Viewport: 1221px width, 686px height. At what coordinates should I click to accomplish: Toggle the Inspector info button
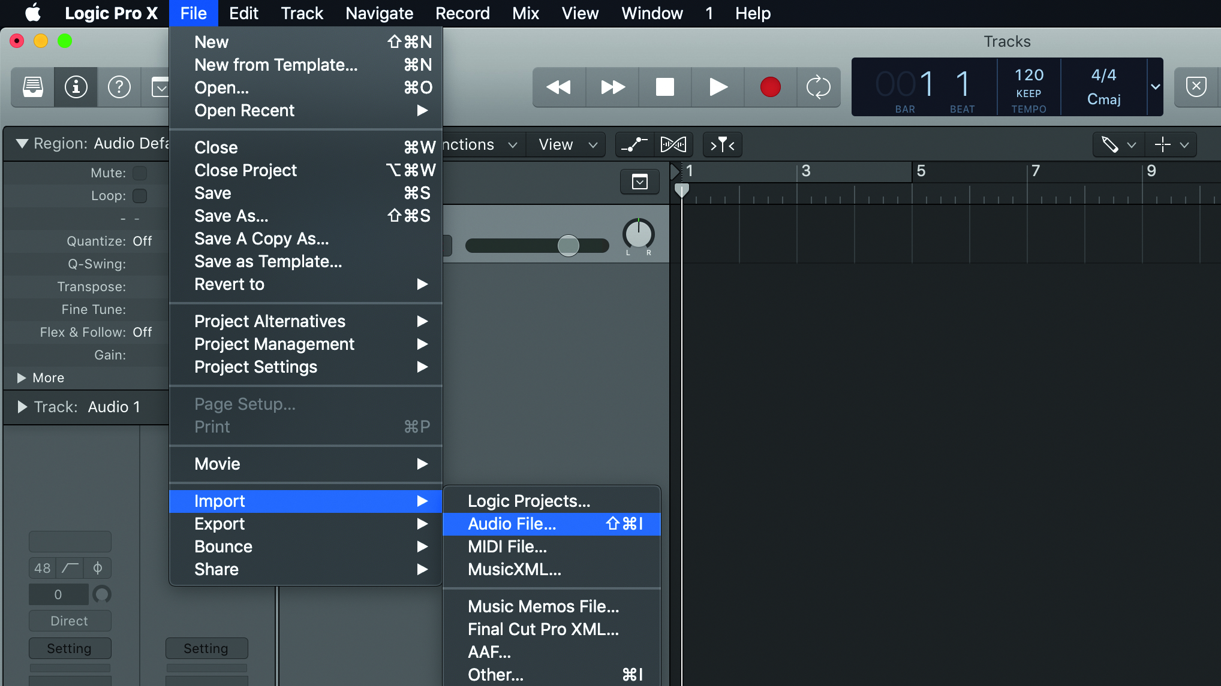[76, 87]
